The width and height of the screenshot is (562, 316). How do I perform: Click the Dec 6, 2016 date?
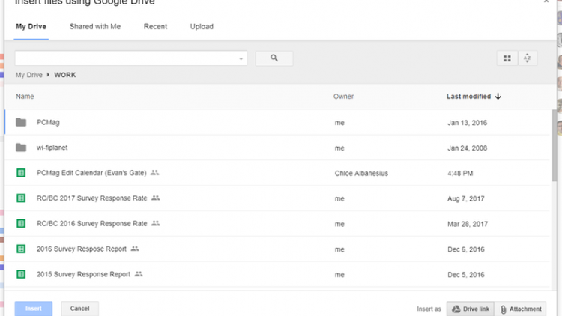pos(465,249)
